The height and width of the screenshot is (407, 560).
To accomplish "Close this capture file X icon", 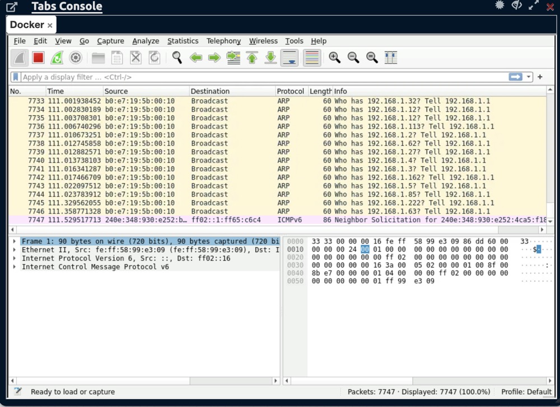I will pyautogui.click(x=136, y=58).
